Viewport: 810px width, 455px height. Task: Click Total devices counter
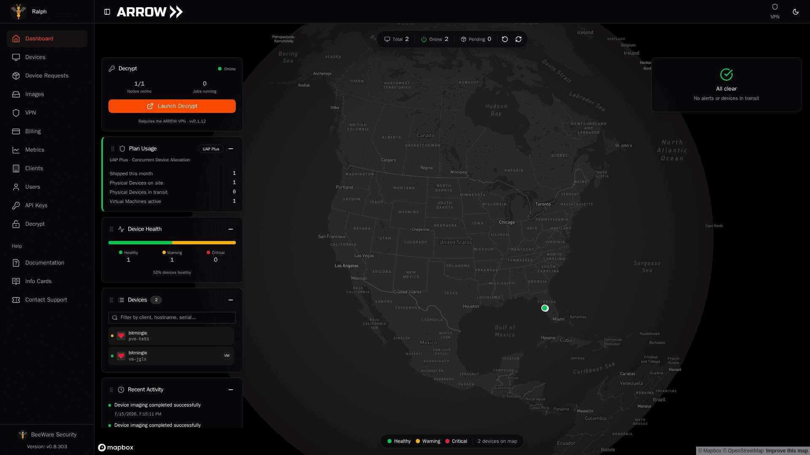pyautogui.click(x=397, y=39)
